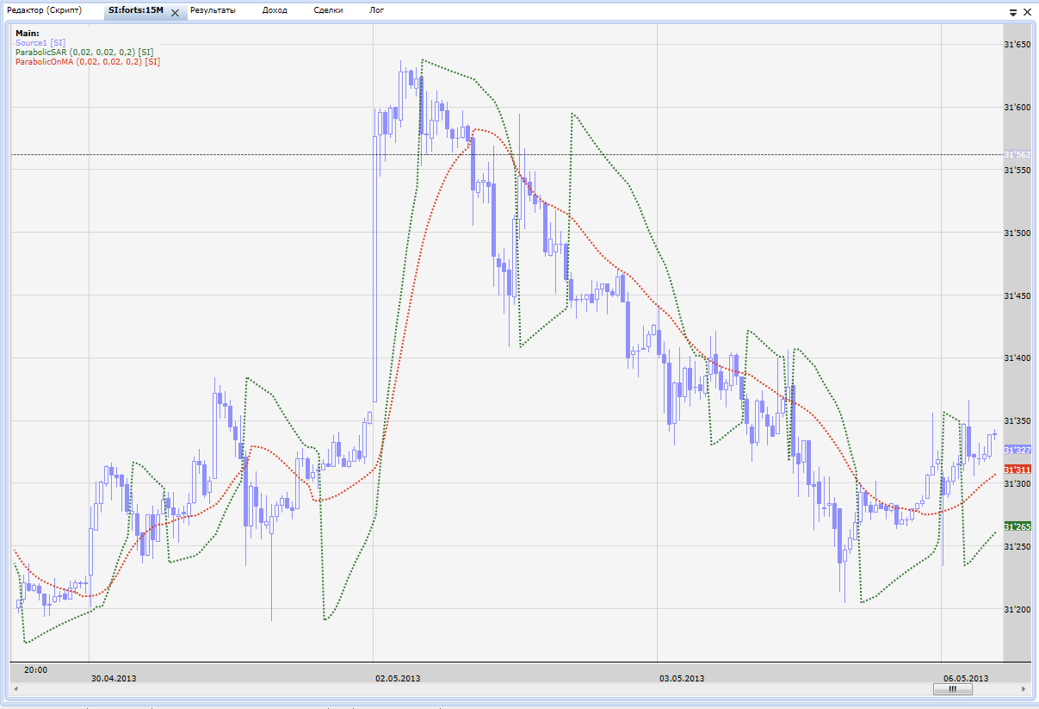Screen dimensions: 1039x709
Task: Activate the SI:forts:15M chart tab
Action: click(x=135, y=10)
